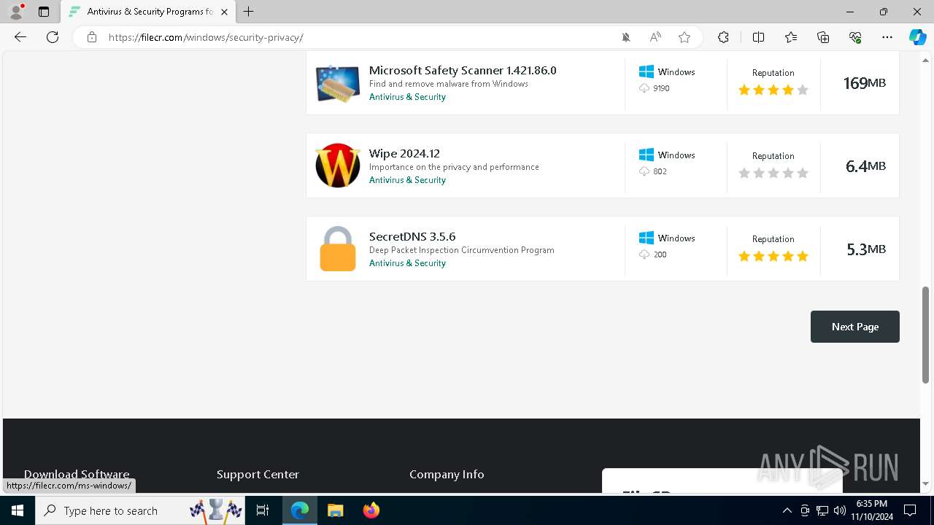
Task: Close the Antivirus & Security Programs tab
Action: 224,12
